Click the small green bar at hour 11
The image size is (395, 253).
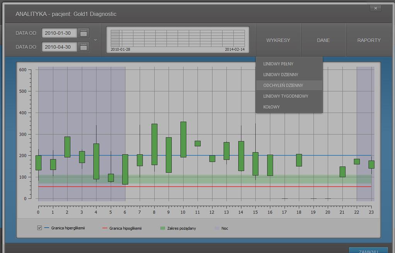pyautogui.click(x=198, y=144)
